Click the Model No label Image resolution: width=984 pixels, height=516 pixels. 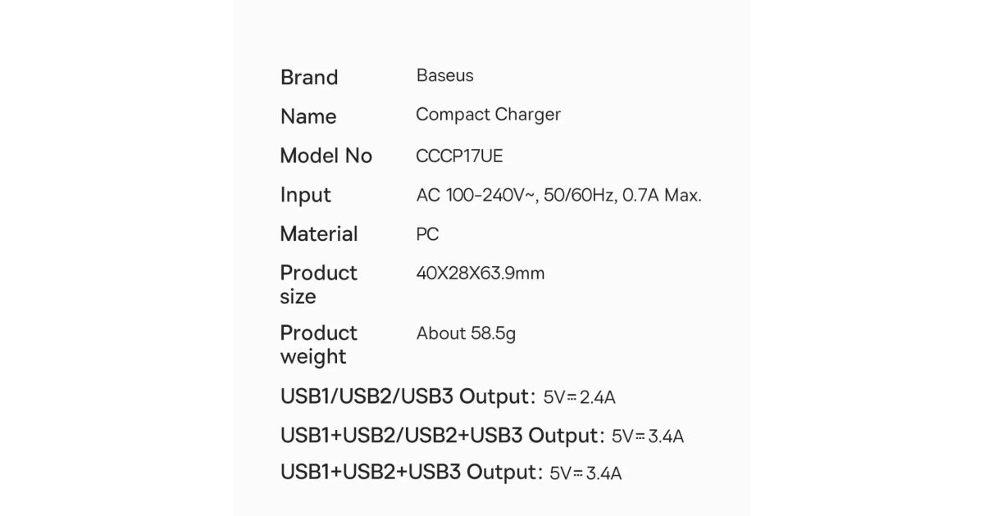click(326, 156)
